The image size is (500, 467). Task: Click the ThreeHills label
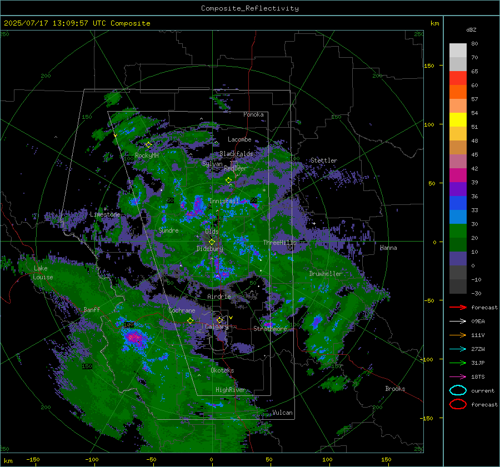(279, 243)
